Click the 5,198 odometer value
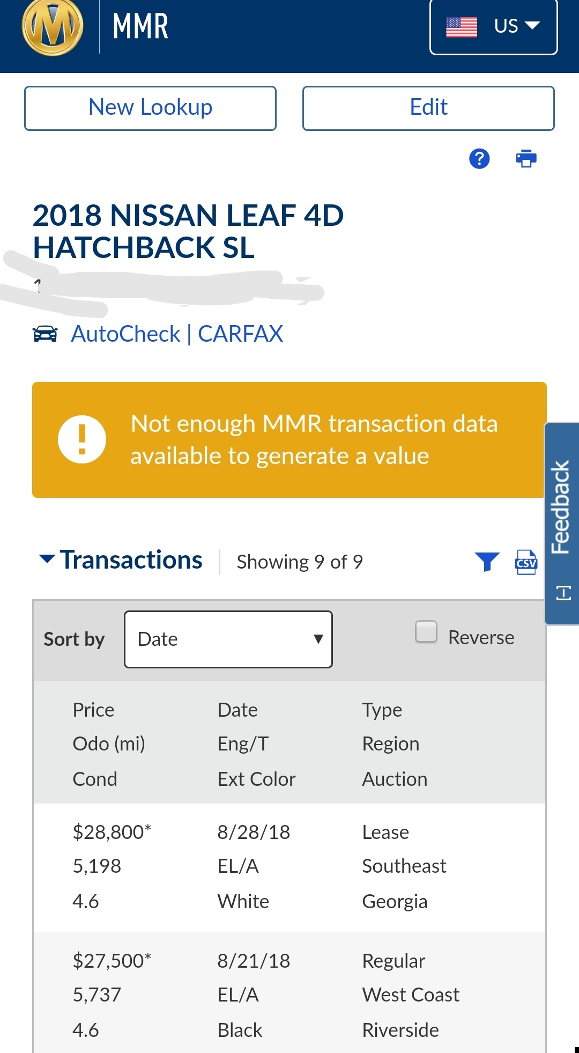579x1053 pixels. coord(97,866)
